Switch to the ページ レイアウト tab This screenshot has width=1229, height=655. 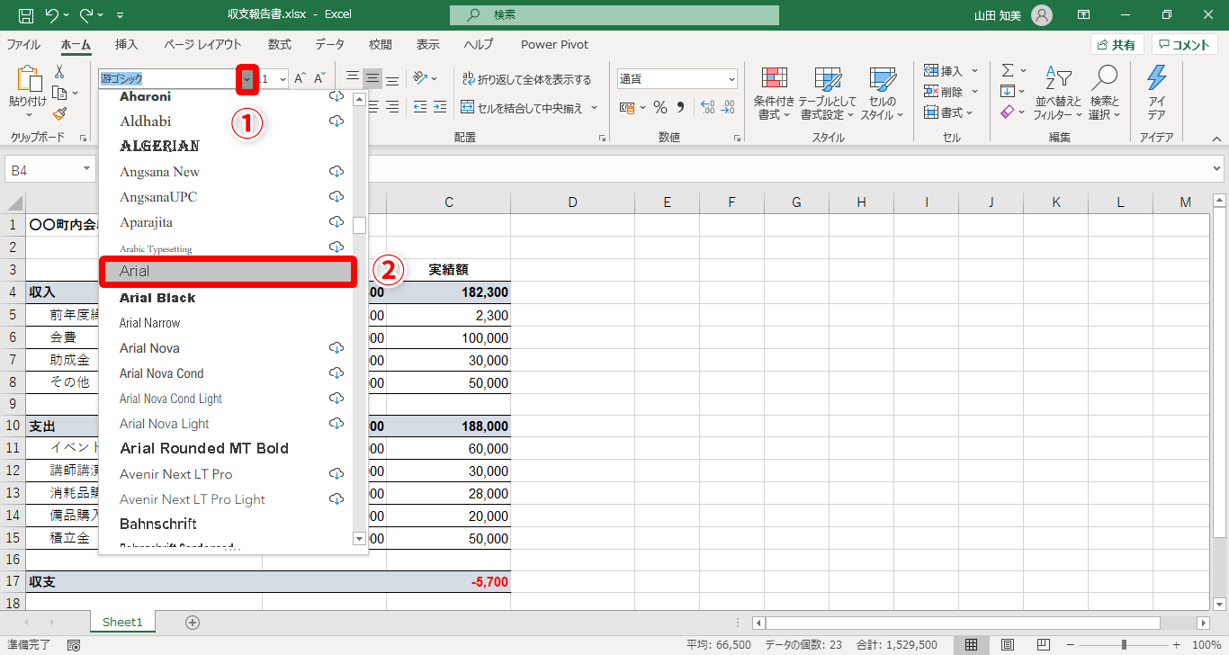point(202,45)
